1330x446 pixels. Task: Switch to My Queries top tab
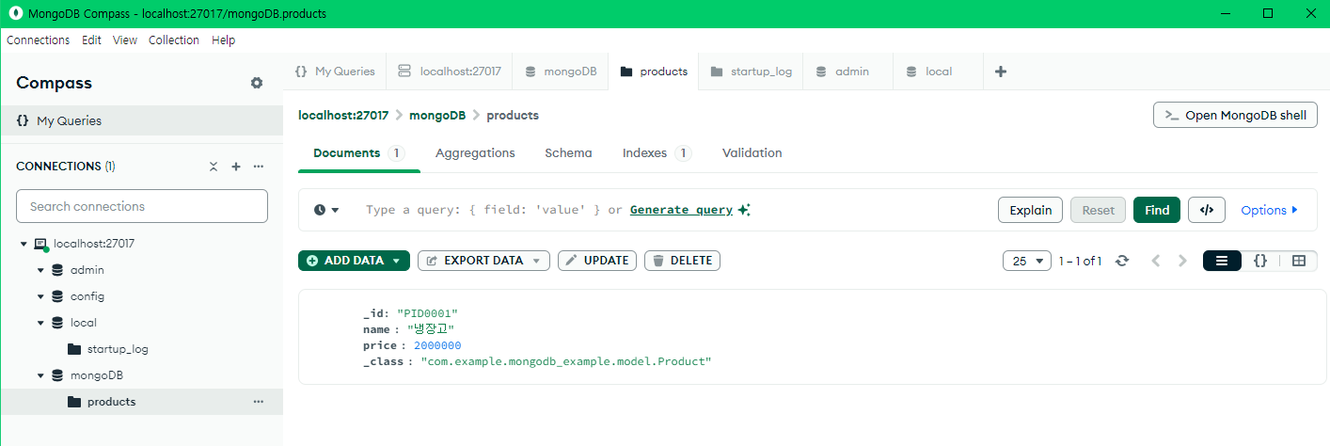(335, 72)
